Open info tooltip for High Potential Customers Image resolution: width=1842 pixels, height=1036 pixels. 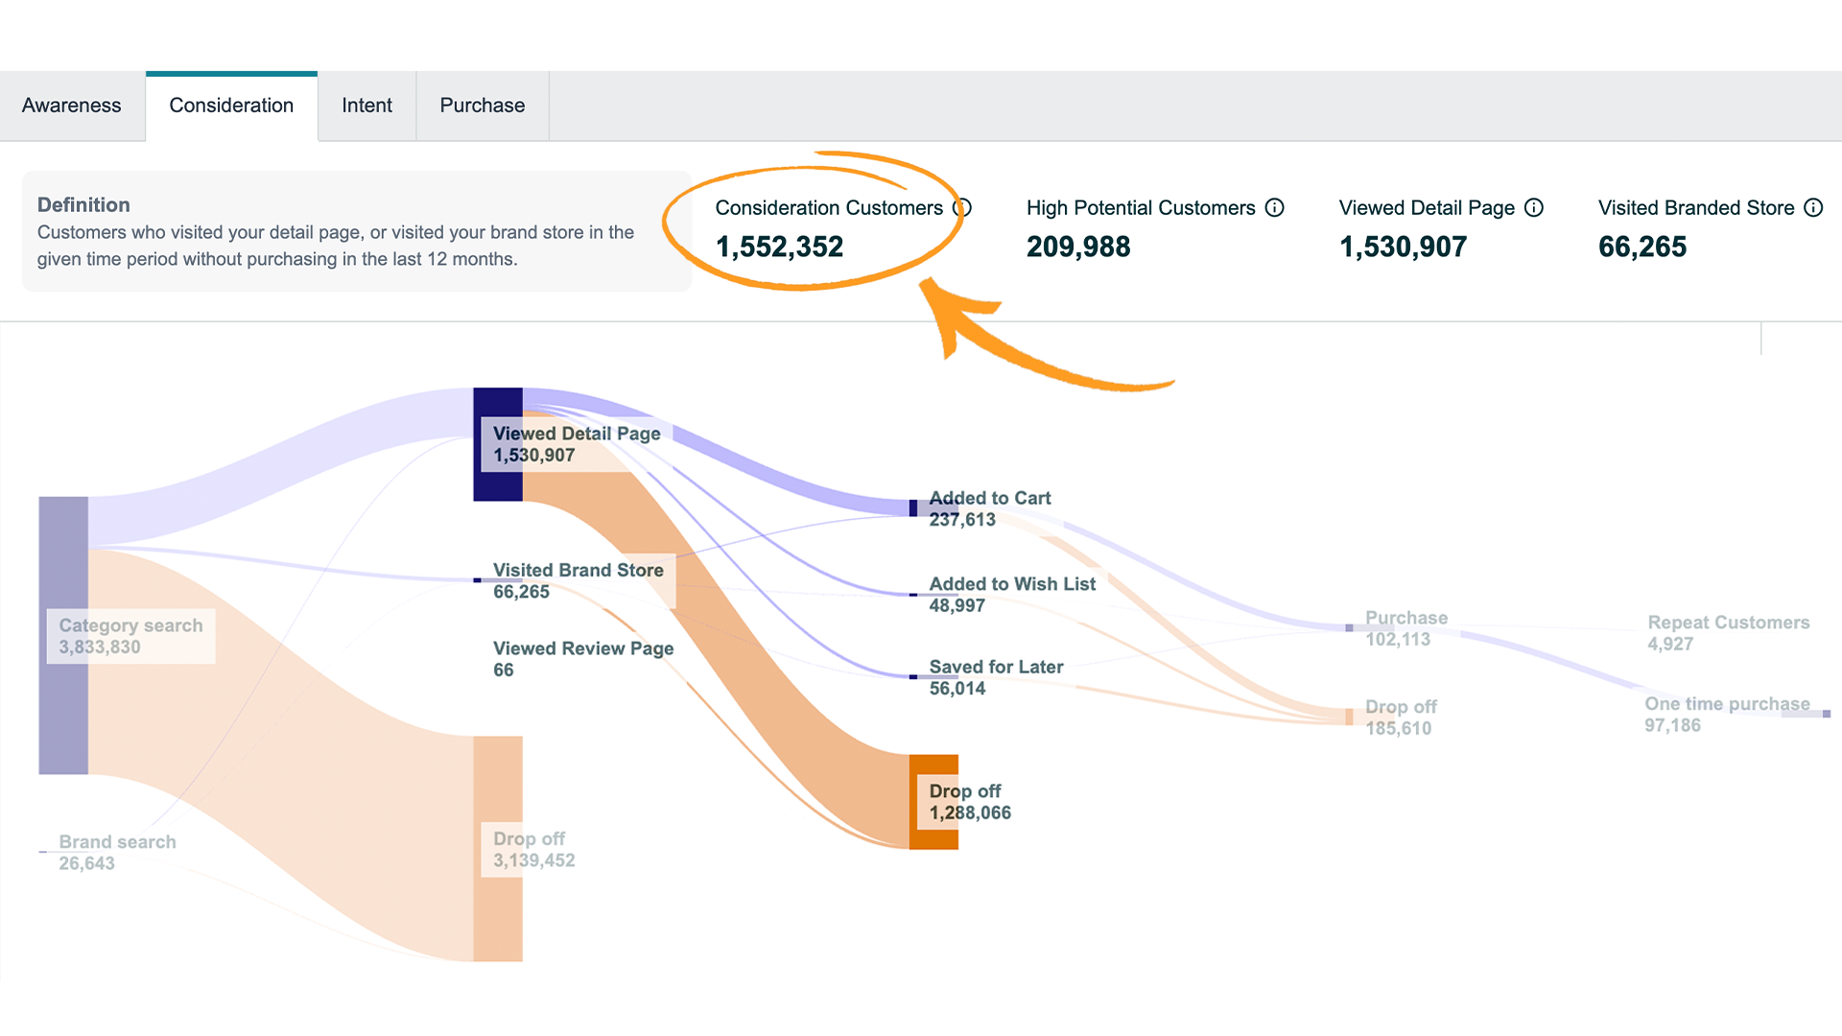click(1274, 207)
